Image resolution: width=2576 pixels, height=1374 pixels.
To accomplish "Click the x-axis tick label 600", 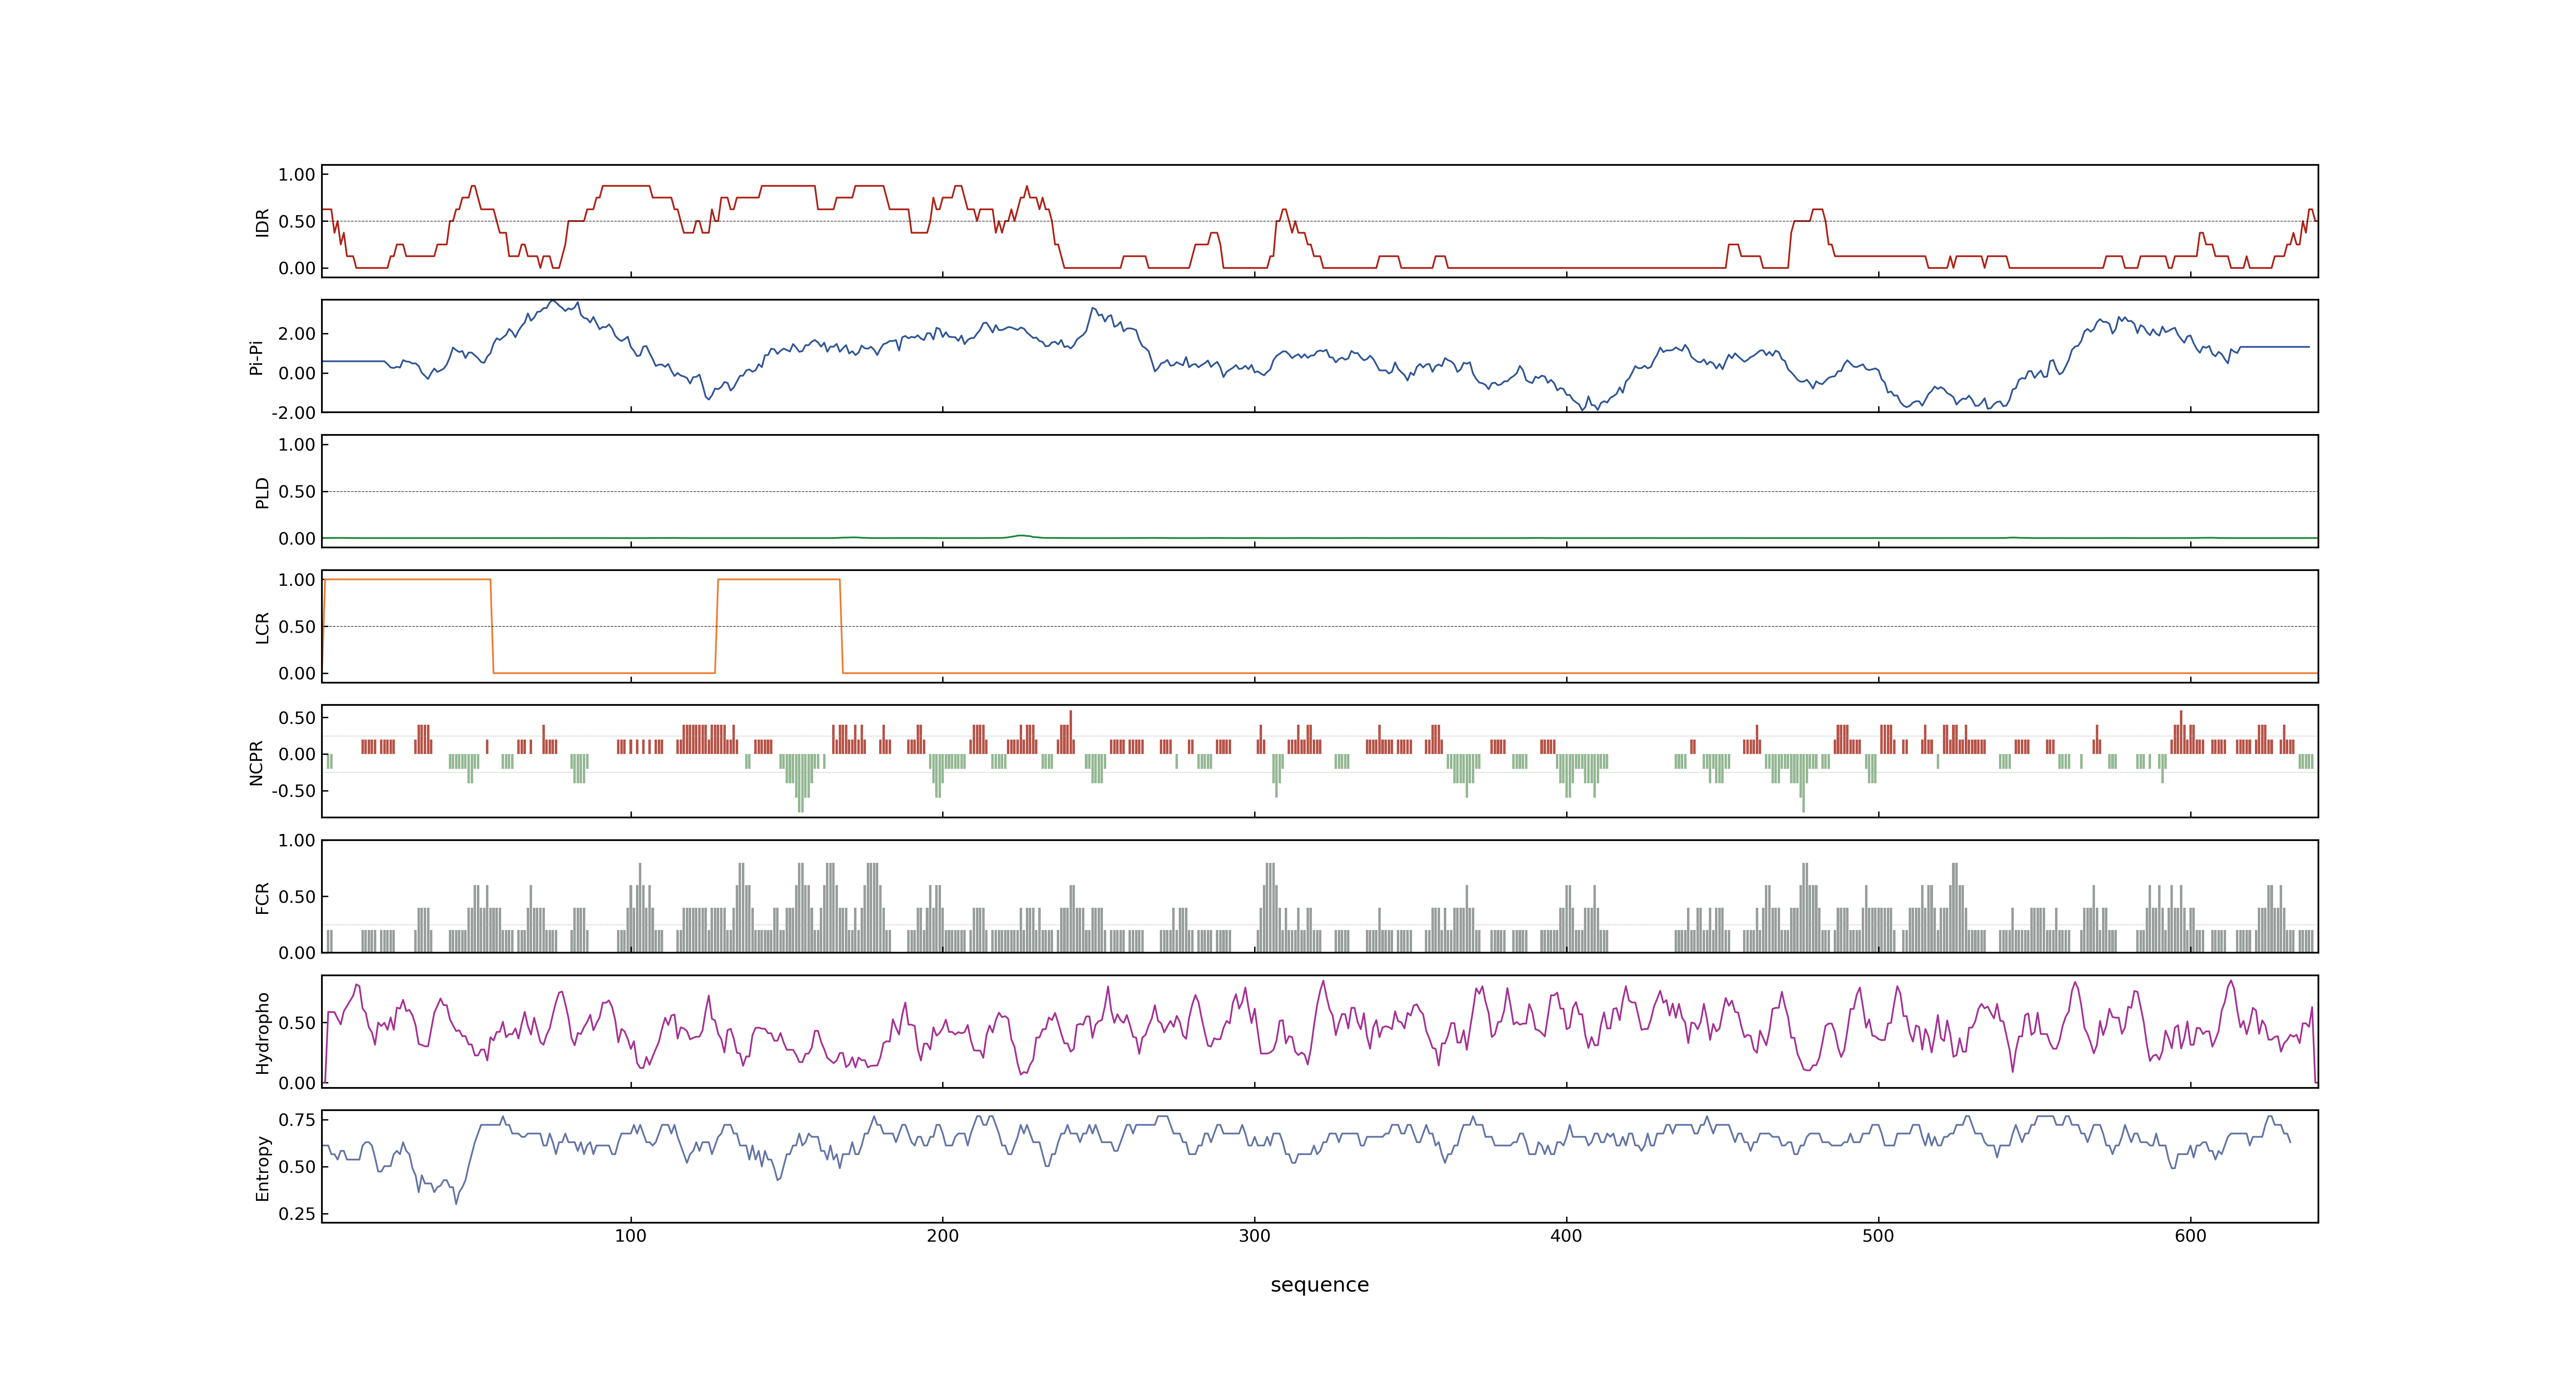I will [2190, 1235].
